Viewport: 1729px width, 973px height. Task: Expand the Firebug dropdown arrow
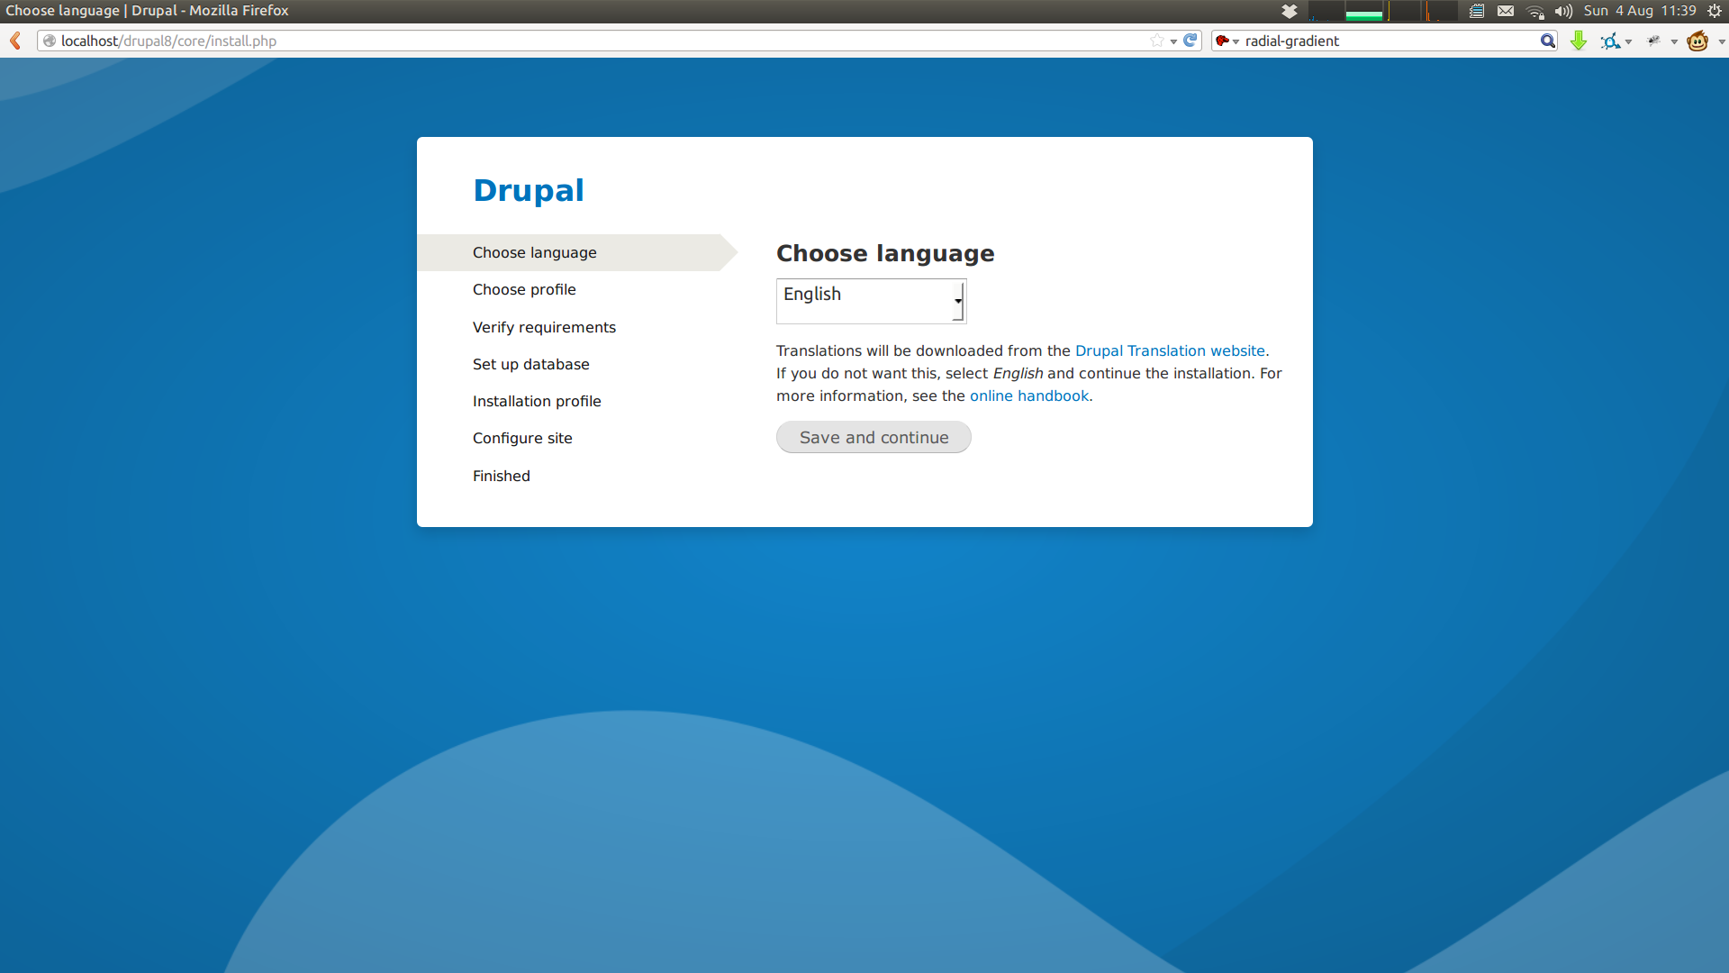[x=1674, y=41]
